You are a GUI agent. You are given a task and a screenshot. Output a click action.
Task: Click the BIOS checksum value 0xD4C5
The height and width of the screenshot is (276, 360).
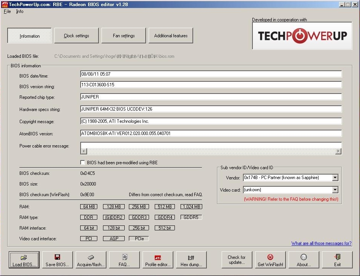(x=87, y=173)
